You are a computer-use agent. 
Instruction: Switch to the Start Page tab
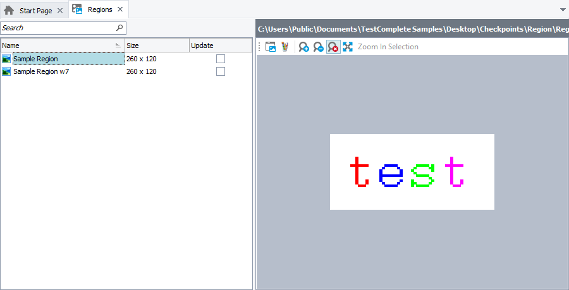35,10
